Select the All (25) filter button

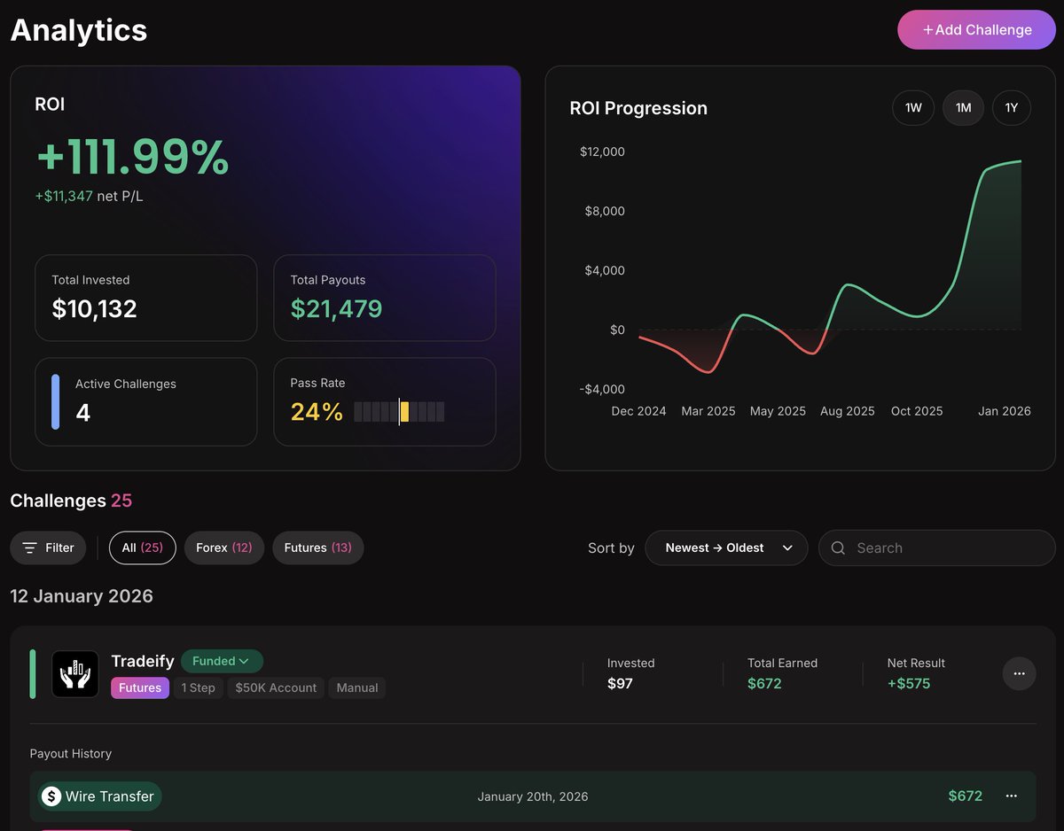(x=142, y=548)
